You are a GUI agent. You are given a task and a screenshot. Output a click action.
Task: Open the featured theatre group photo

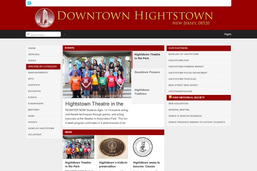click(x=97, y=75)
